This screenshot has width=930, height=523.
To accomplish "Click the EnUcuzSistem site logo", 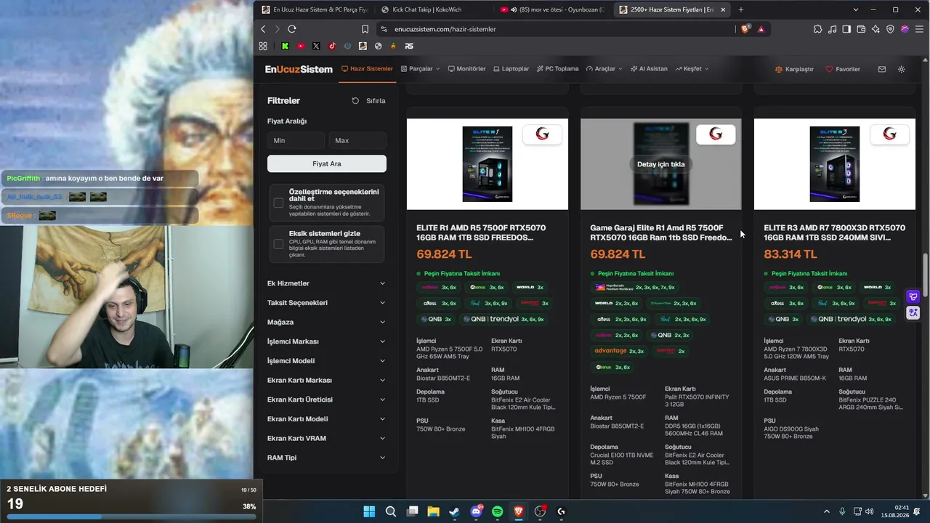I will [299, 69].
